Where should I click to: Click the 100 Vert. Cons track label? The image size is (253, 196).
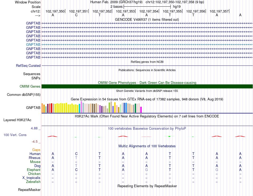(x=15, y=135)
